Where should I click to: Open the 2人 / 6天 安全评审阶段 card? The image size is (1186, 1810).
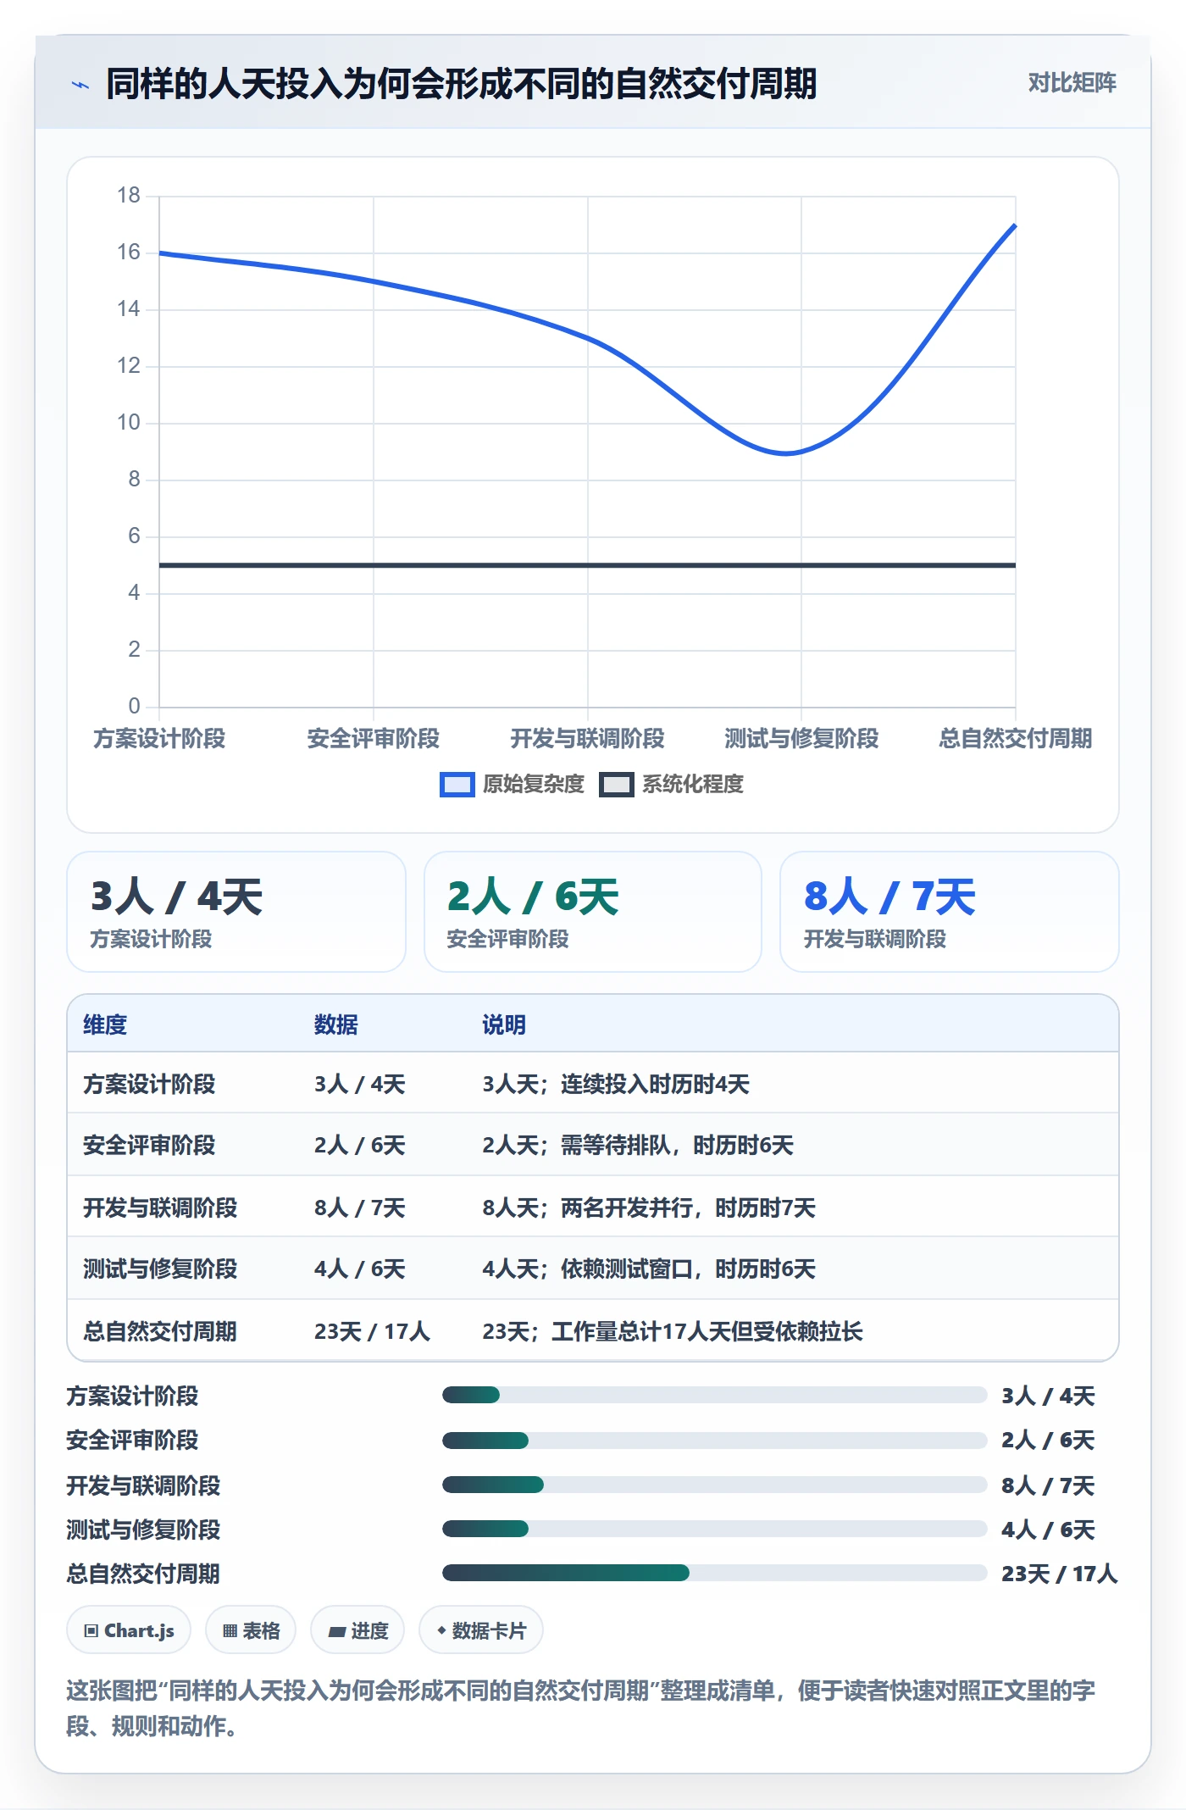[x=593, y=912]
